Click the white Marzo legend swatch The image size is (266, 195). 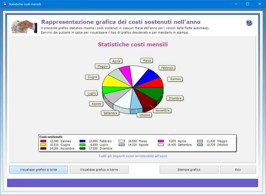[x=122, y=141]
